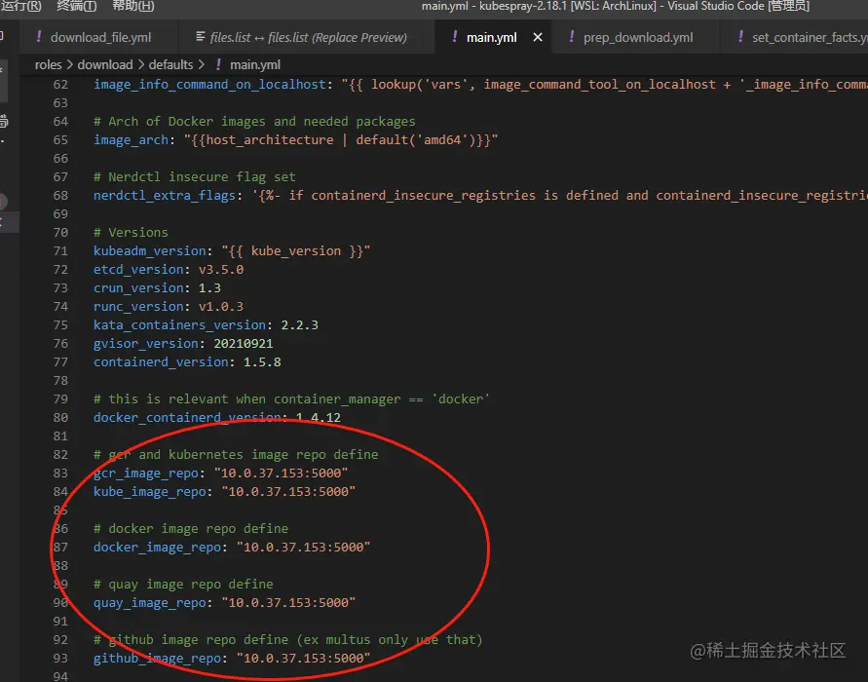The height and width of the screenshot is (682, 868).
Task: Open the 终端(T) menu
Action: coord(76,6)
